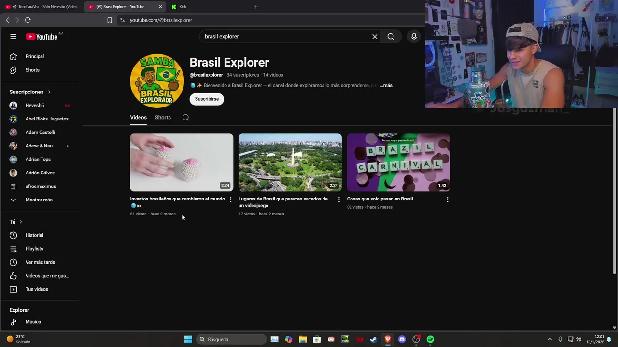Reload the page in browser
618x347 pixels.
(x=28, y=20)
